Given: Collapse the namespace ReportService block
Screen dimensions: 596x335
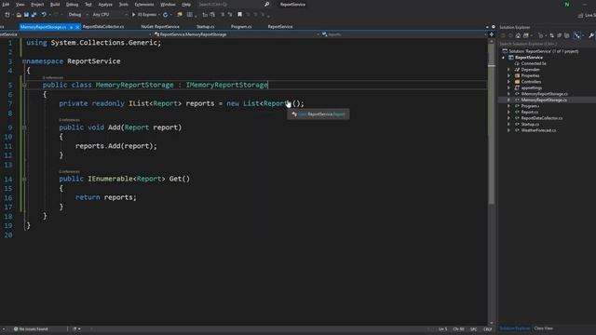Looking at the screenshot, I should (x=24, y=61).
